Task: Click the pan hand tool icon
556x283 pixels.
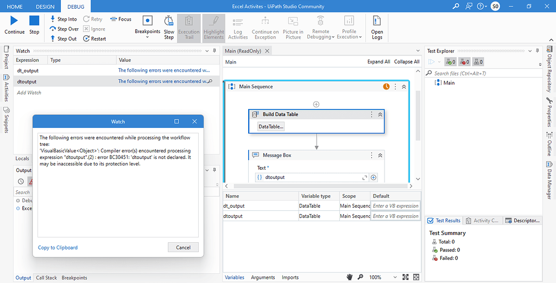Action: pos(350,277)
